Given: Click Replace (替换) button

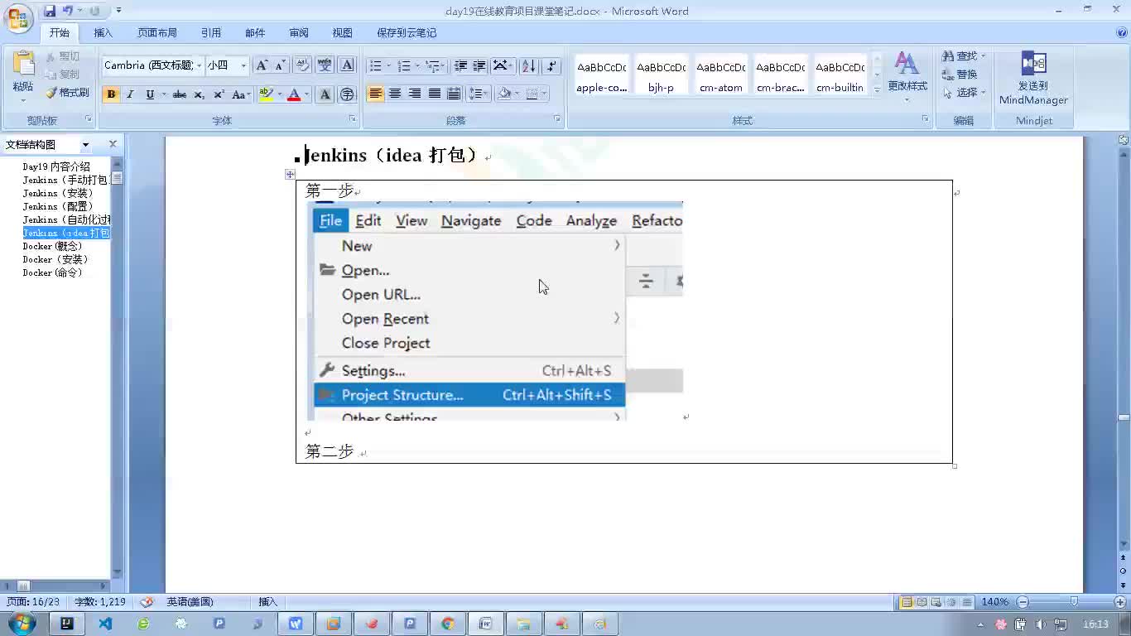Looking at the screenshot, I should coord(960,75).
